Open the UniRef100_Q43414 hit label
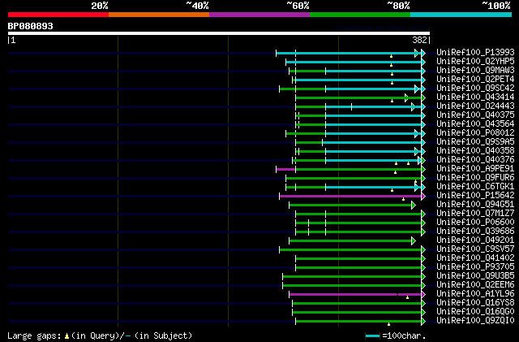Screen dimensions: 519x342 coord(475,97)
